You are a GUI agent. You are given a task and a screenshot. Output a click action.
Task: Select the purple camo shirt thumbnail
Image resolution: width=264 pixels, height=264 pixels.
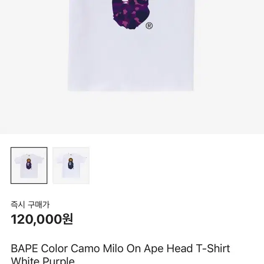pos(29,166)
